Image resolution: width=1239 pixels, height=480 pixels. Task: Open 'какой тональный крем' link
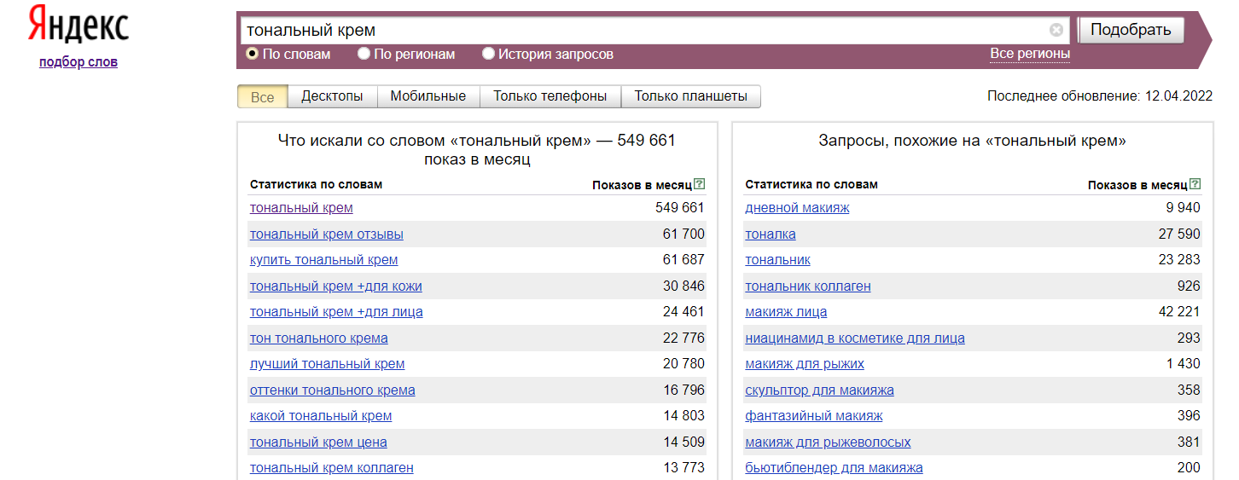point(321,416)
